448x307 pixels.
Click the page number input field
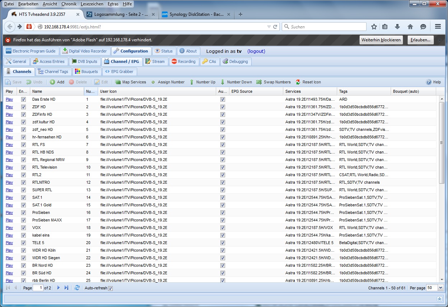pos(38,288)
